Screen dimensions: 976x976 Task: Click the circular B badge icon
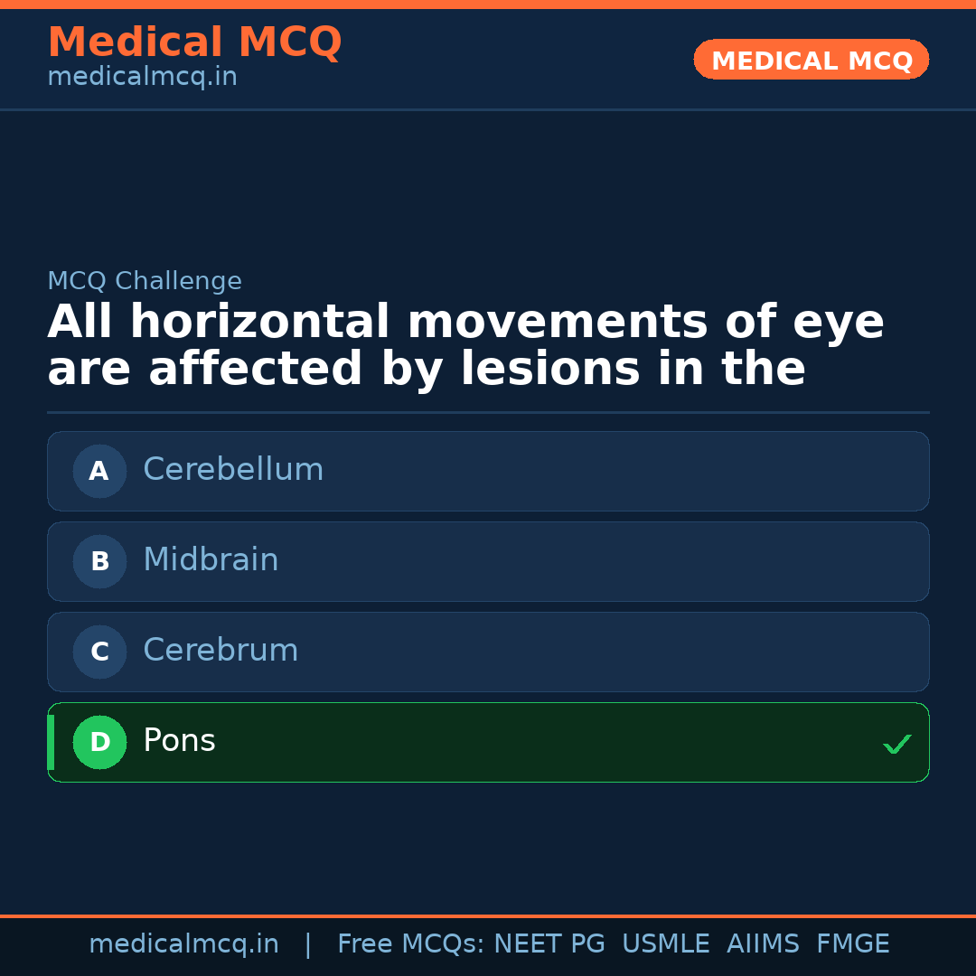pos(99,561)
